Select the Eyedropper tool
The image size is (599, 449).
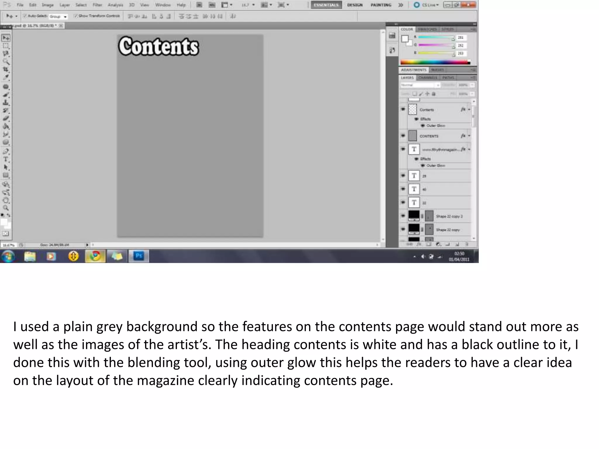[x=6, y=77]
